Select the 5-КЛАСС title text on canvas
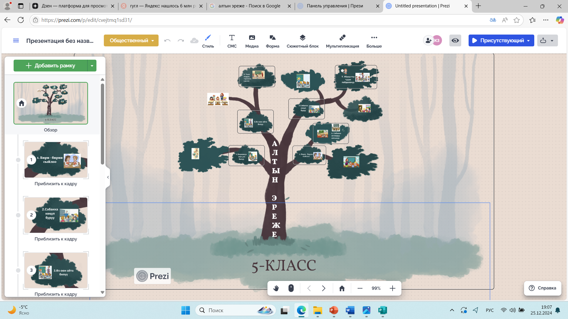 pyautogui.click(x=284, y=265)
